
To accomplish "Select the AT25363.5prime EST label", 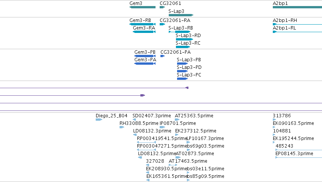I will click(194, 116).
